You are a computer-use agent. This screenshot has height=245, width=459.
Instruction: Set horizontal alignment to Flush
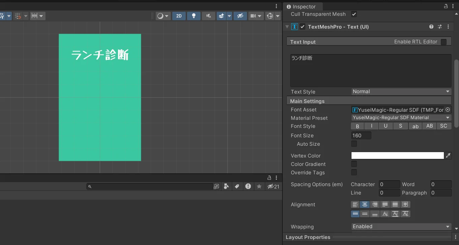(395, 204)
